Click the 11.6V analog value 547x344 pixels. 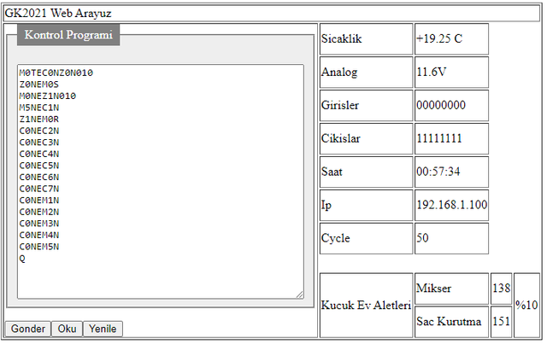pyautogui.click(x=451, y=73)
